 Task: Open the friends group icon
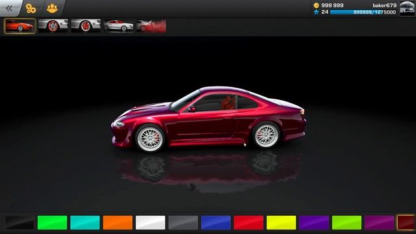click(x=52, y=8)
